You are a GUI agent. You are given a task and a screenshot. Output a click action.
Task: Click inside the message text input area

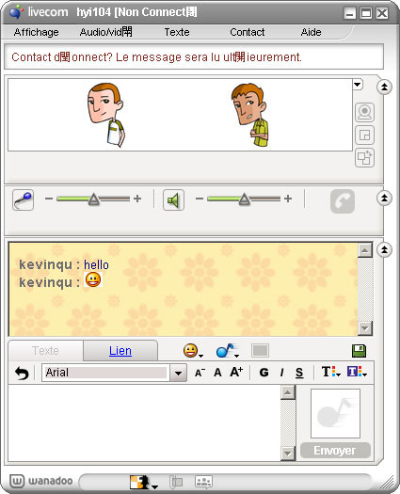144,422
